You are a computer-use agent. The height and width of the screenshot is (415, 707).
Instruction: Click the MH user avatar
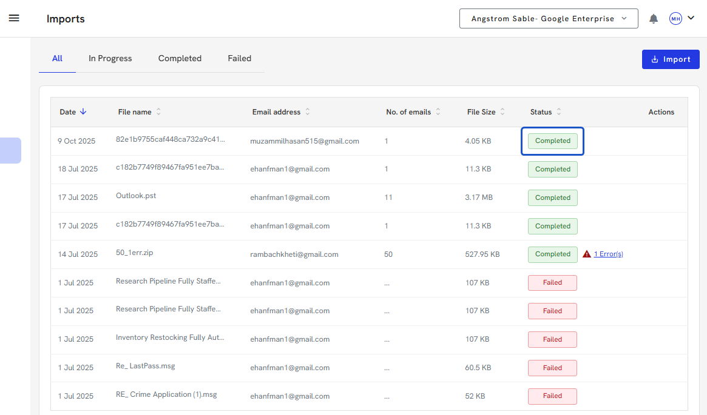(x=675, y=19)
